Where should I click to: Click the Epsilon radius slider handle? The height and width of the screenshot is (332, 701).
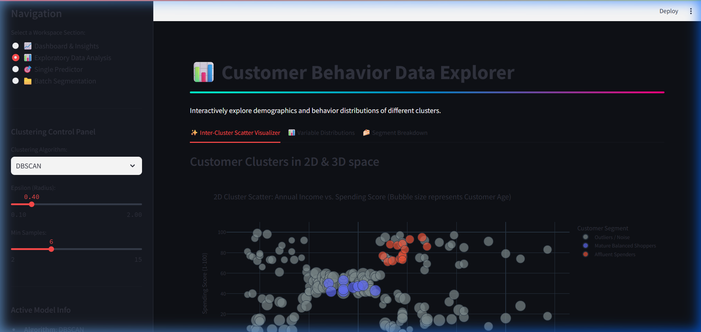point(32,204)
